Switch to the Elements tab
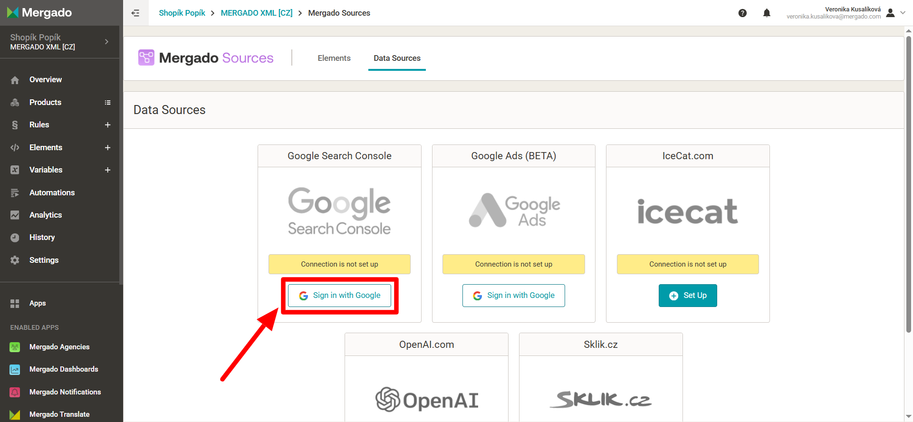 click(x=334, y=58)
